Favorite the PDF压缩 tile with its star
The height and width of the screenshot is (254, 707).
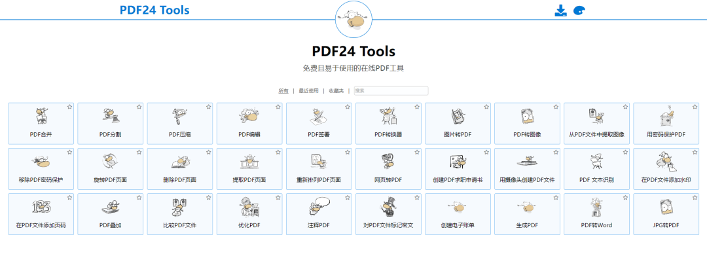pos(209,107)
